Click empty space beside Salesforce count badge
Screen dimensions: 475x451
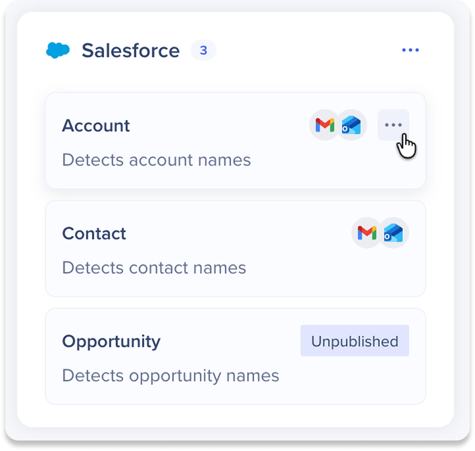(306, 50)
